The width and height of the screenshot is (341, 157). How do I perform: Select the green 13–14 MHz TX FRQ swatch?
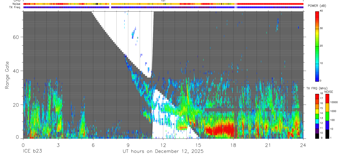(317, 116)
